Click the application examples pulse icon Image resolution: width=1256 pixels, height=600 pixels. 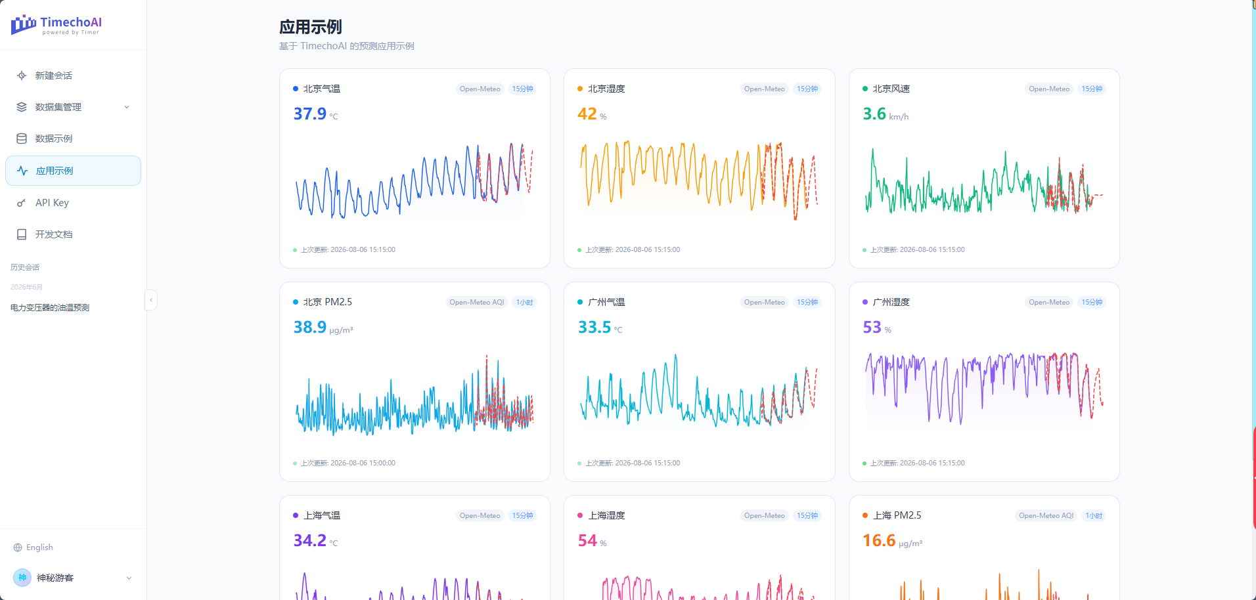pos(22,171)
